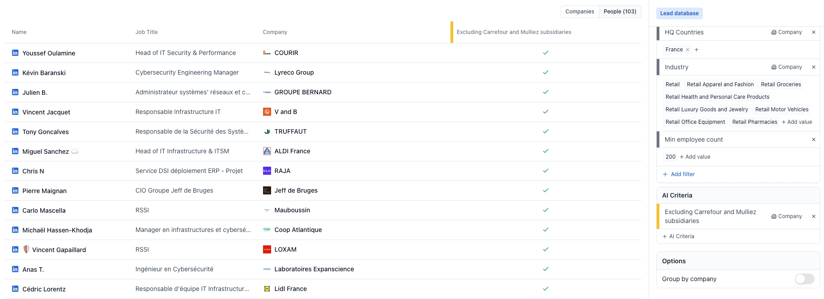
Task: Click Add filter link
Action: coord(679,174)
